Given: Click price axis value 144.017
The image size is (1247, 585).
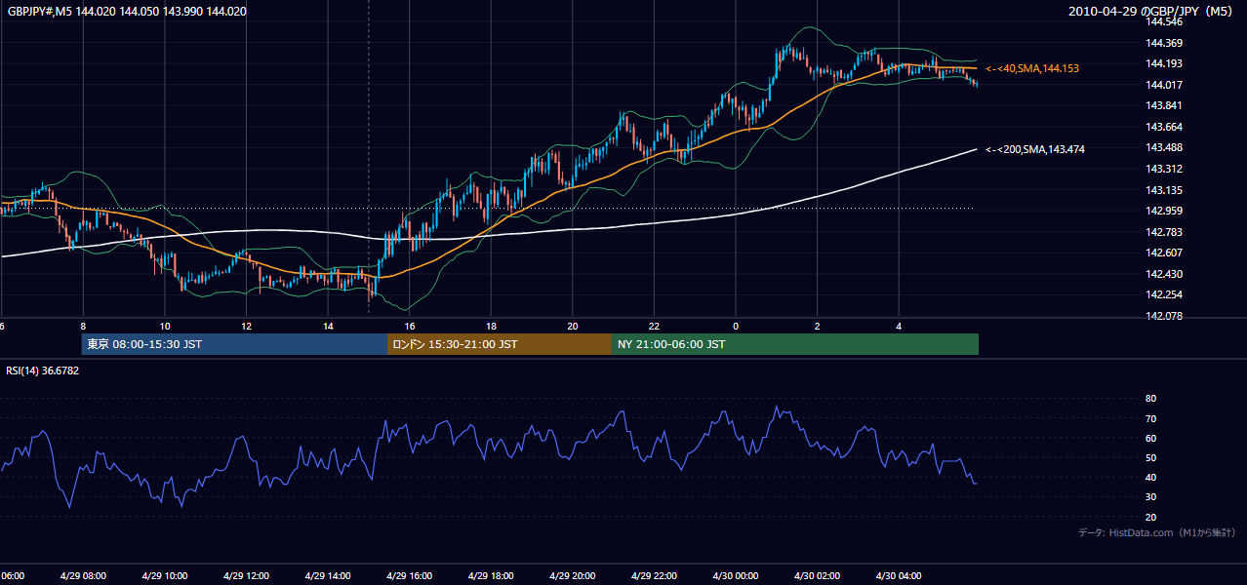Looking at the screenshot, I should [1164, 85].
